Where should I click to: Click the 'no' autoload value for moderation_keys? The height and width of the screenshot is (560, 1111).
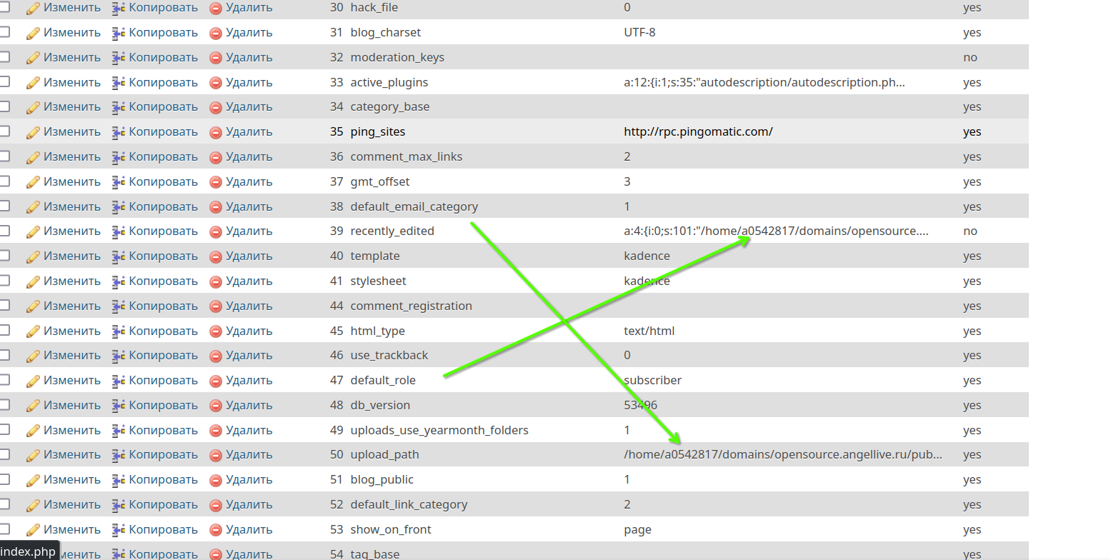pyautogui.click(x=970, y=58)
